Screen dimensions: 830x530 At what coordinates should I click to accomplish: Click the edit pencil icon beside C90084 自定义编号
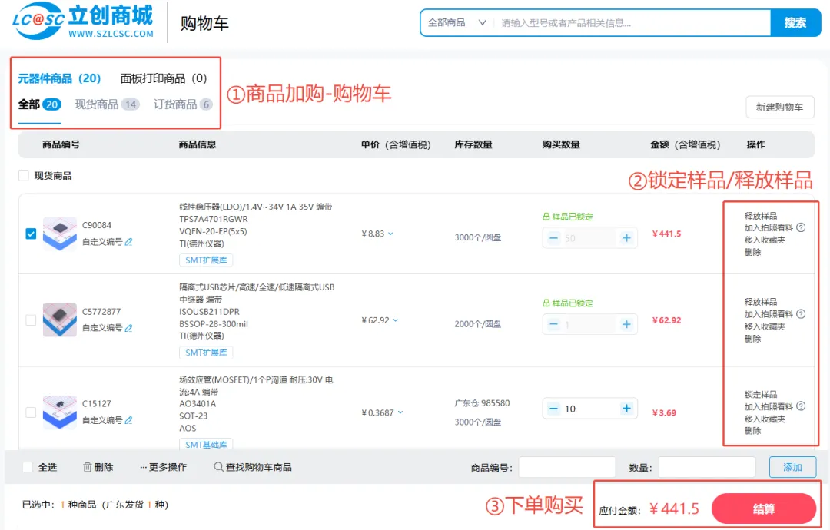click(129, 241)
